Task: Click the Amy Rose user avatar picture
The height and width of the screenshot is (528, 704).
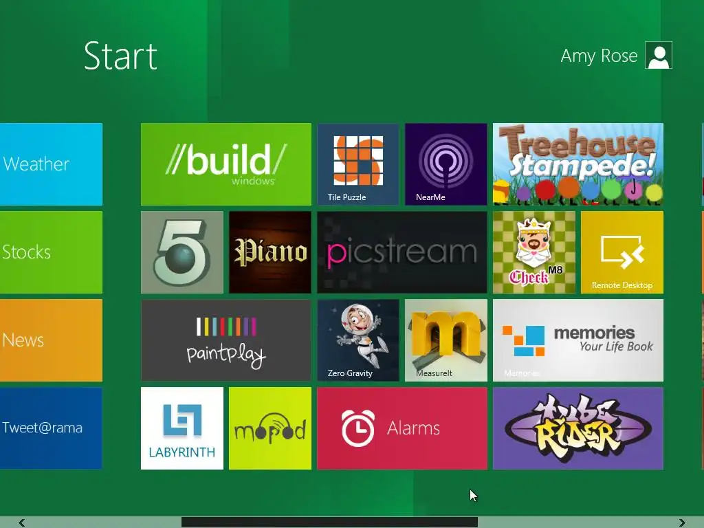Action: click(x=658, y=55)
